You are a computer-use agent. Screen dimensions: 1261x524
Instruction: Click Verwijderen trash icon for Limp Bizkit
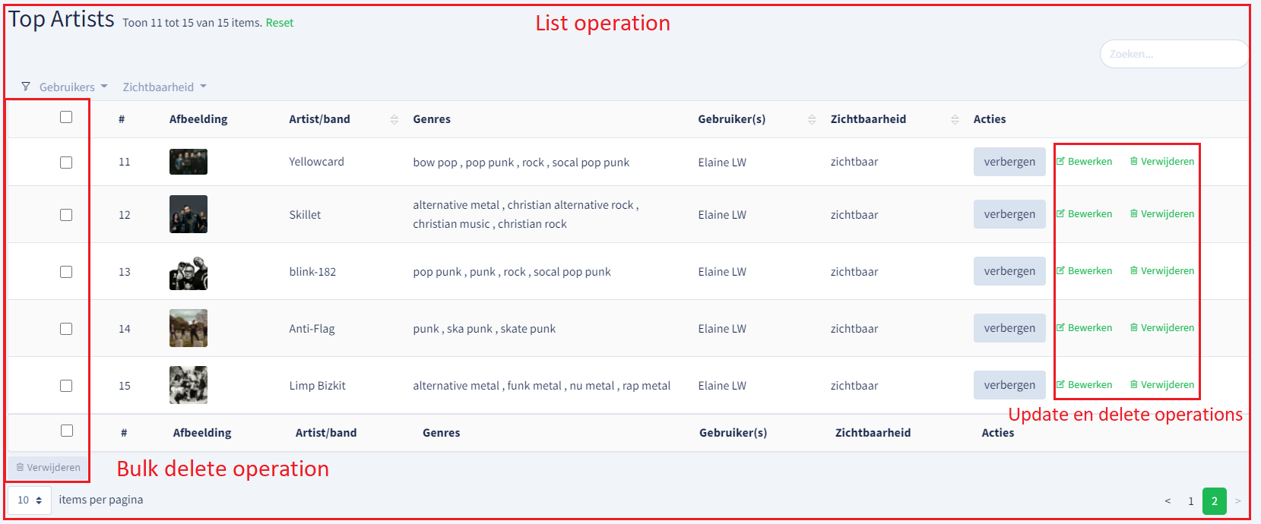[x=1134, y=384]
